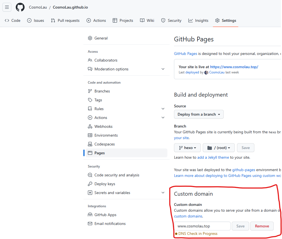Click the Moderation options comment icon

[90, 69]
